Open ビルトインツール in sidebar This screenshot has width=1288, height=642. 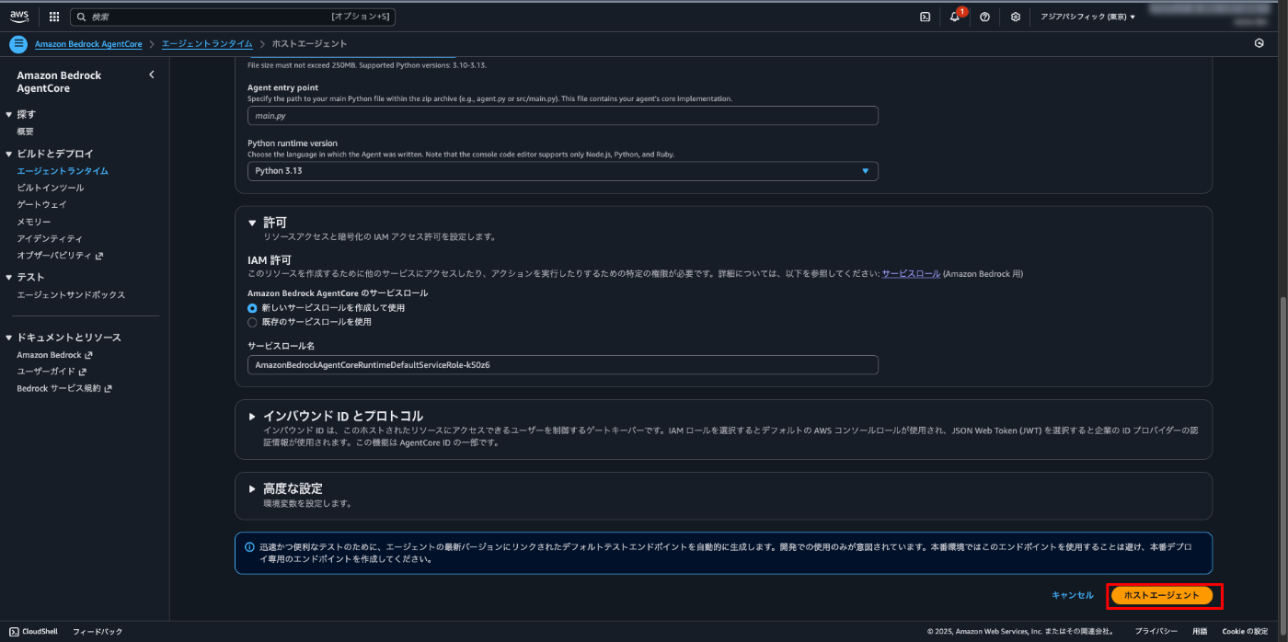(x=51, y=188)
